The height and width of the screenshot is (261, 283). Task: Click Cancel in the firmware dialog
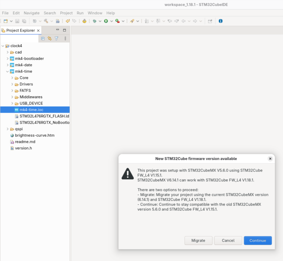click(228, 240)
